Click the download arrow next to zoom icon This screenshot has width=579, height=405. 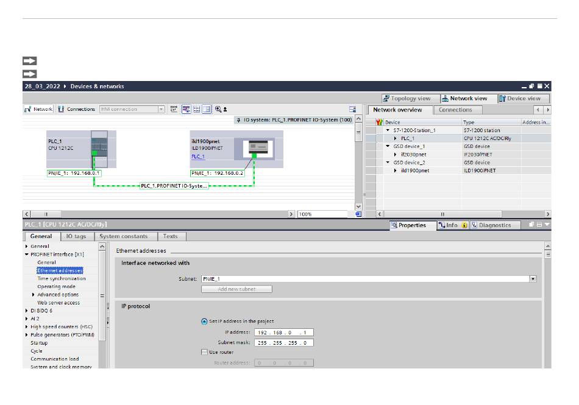pyautogui.click(x=226, y=110)
